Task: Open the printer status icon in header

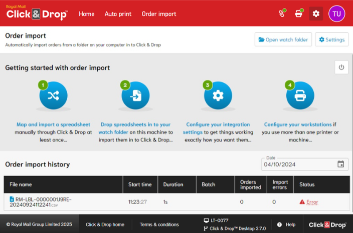Action: [299, 13]
